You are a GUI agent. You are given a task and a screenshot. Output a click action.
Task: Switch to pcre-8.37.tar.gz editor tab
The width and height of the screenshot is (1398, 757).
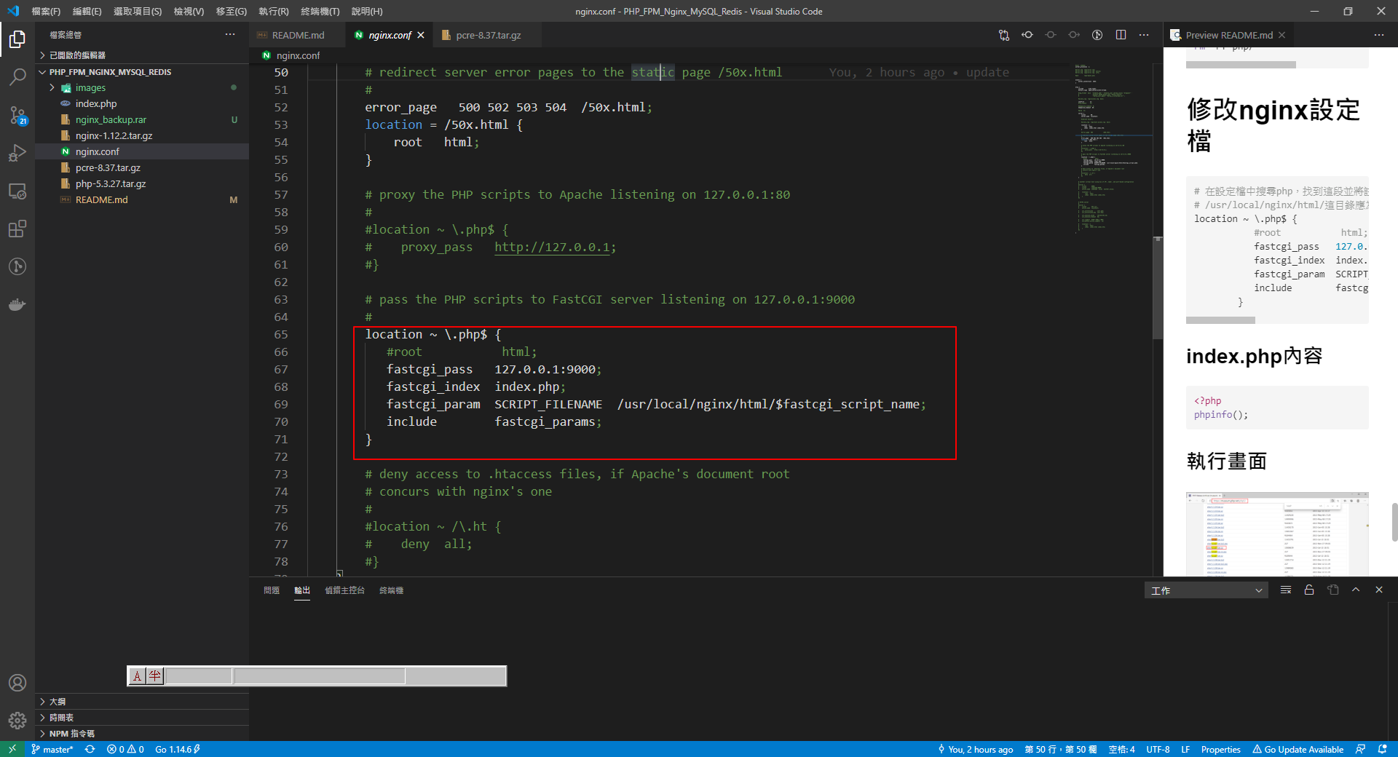[x=488, y=35]
